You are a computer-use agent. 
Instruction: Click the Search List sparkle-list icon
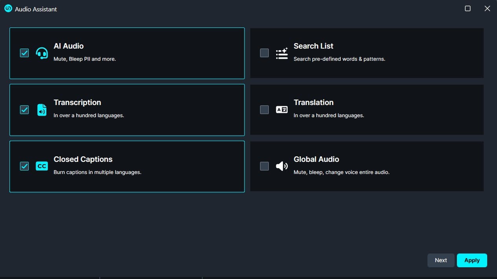coord(282,53)
